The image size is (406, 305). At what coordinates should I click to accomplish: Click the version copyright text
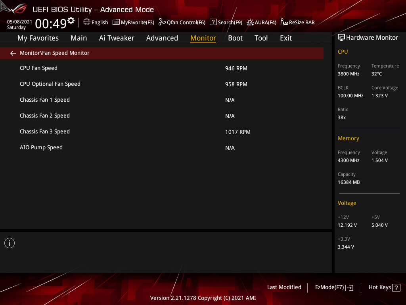point(203,298)
